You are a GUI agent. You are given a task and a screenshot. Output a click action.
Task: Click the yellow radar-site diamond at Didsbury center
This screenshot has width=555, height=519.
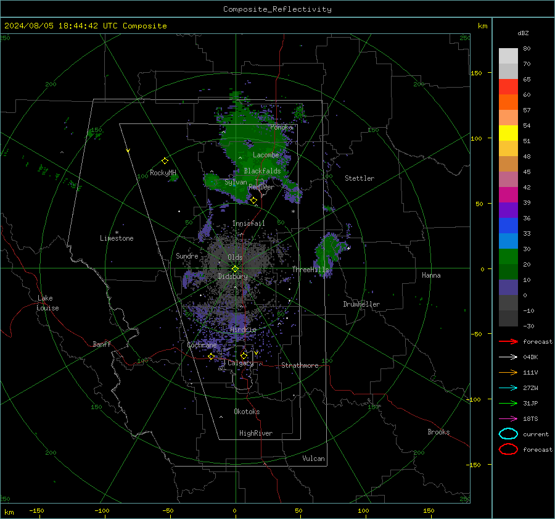[235, 269]
